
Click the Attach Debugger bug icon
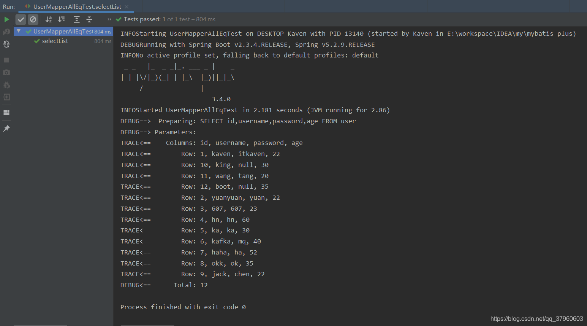pyautogui.click(x=6, y=85)
